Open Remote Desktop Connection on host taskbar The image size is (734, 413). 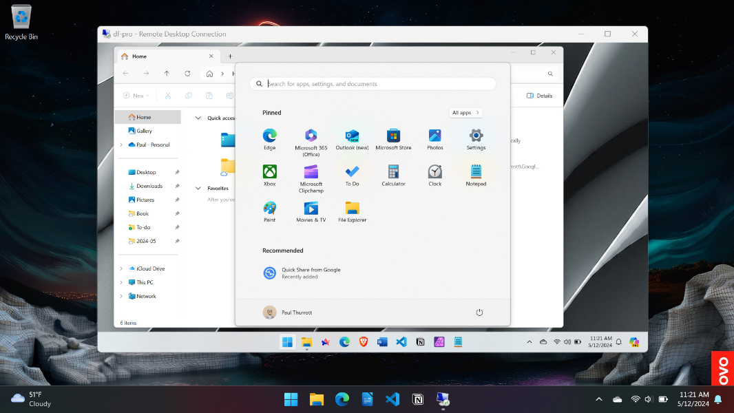click(x=443, y=399)
